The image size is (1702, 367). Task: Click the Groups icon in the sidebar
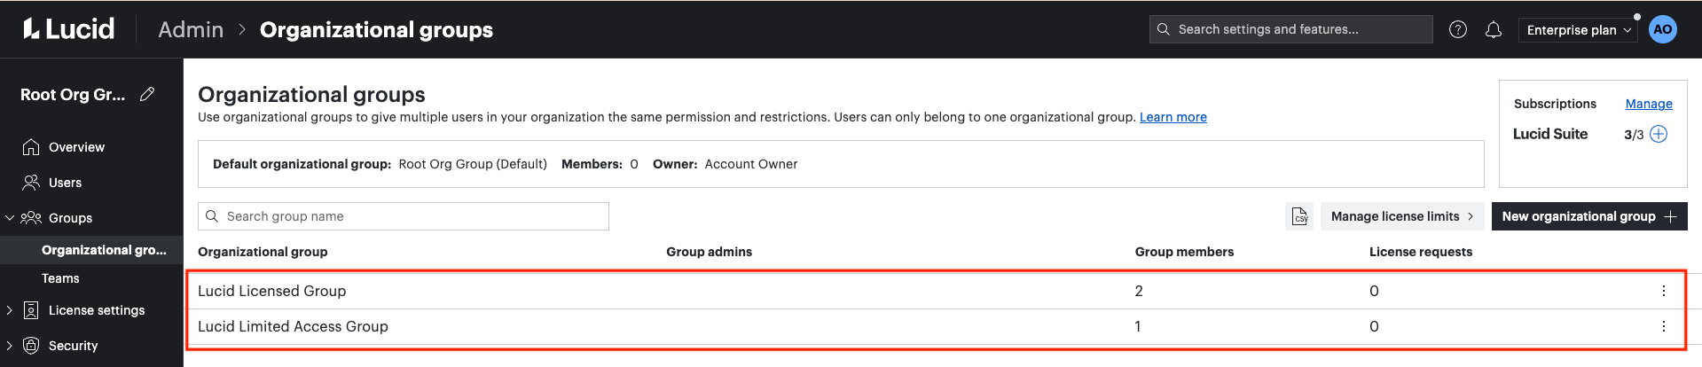(31, 218)
